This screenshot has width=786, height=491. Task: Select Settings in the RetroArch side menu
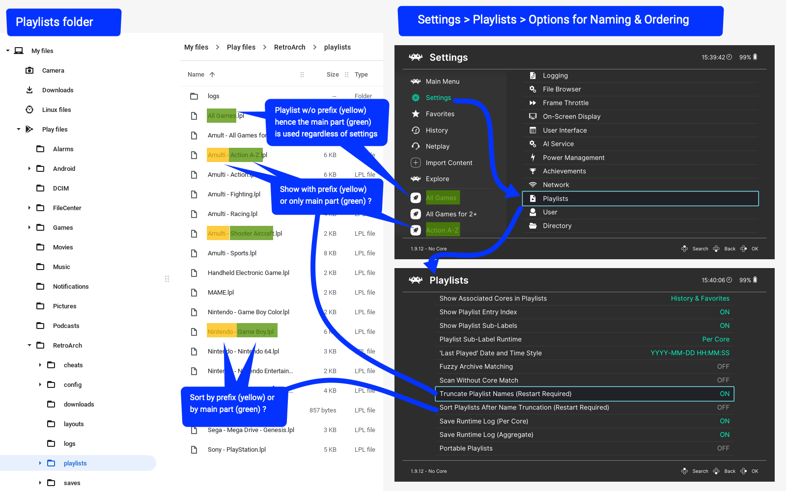click(x=438, y=98)
